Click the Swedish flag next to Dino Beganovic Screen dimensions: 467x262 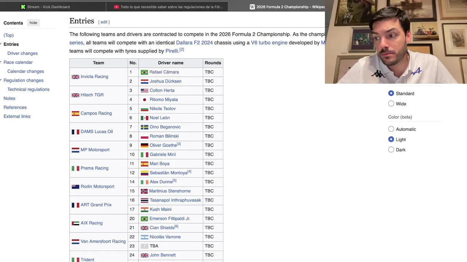(144, 127)
